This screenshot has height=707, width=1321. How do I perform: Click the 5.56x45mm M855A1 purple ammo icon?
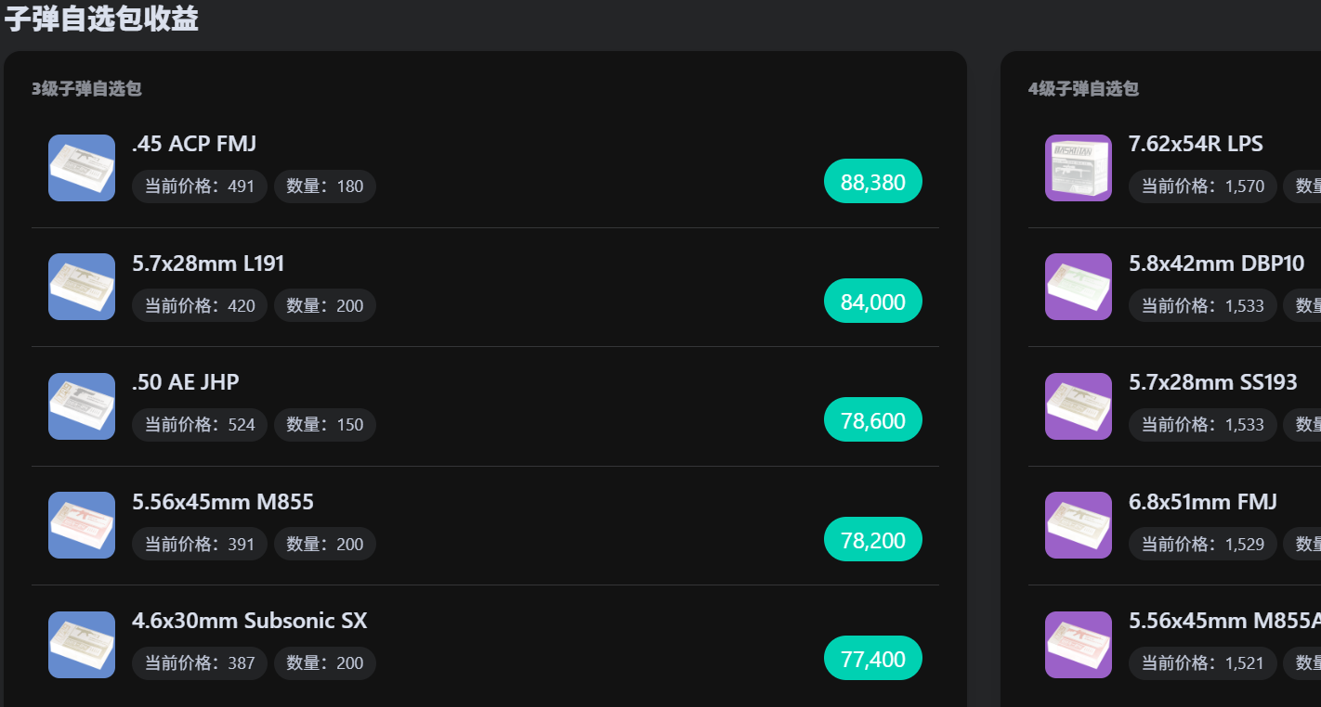pos(1079,645)
